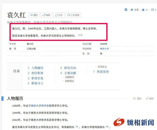Select the 1966年 birth date value
Viewport: 157px width, 130px height.
click(x=104, y=44)
